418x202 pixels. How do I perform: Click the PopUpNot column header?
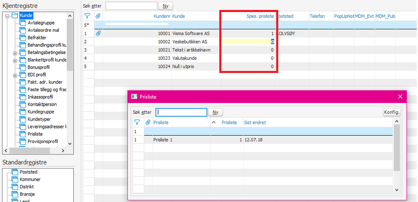tap(344, 16)
